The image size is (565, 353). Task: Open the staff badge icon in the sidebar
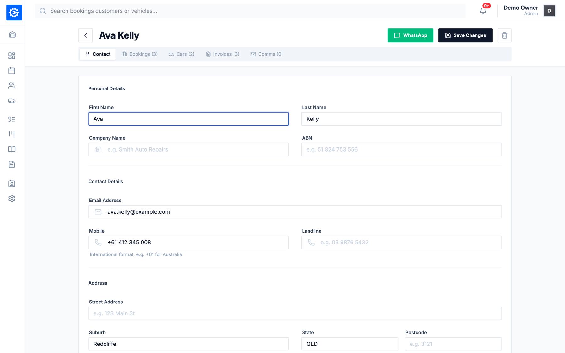click(x=12, y=184)
